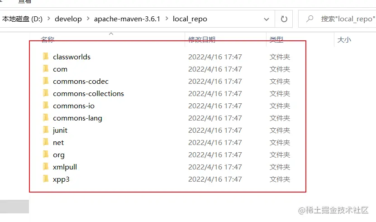Click the modified date of net

[215, 143]
